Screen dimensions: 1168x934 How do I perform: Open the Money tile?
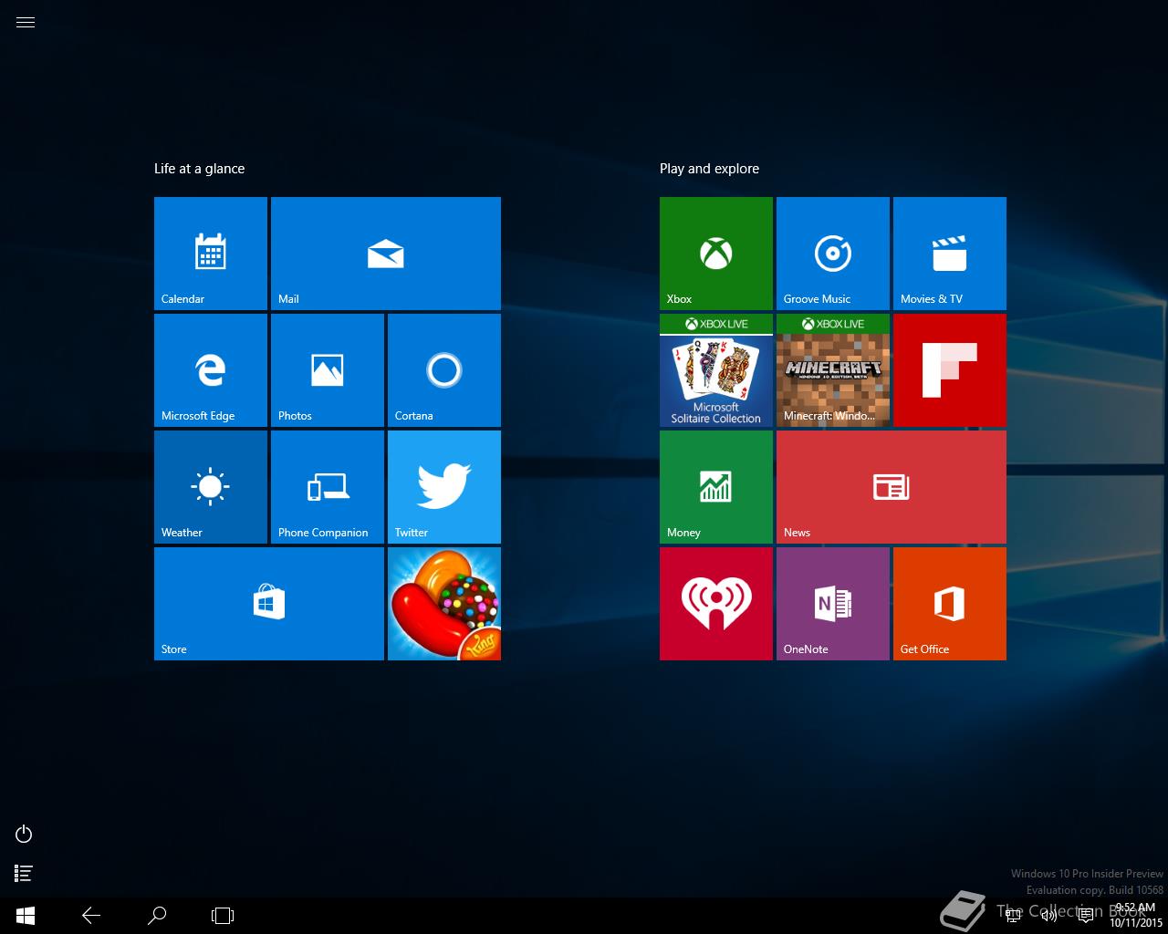tap(716, 487)
